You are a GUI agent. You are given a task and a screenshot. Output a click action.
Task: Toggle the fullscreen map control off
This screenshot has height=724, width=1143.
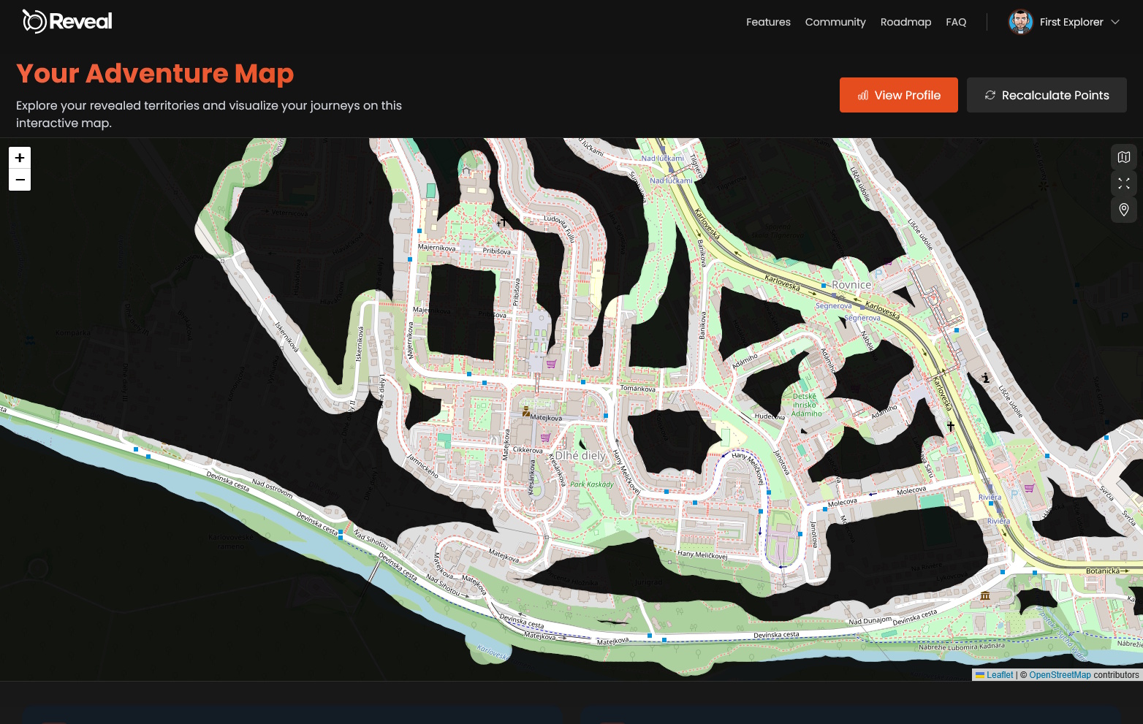click(x=1123, y=183)
